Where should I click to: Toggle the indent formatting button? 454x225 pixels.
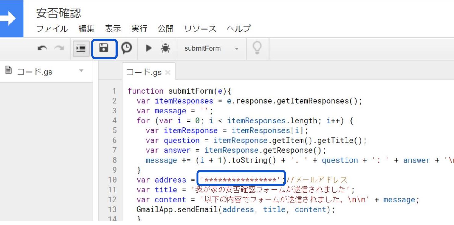coord(81,48)
